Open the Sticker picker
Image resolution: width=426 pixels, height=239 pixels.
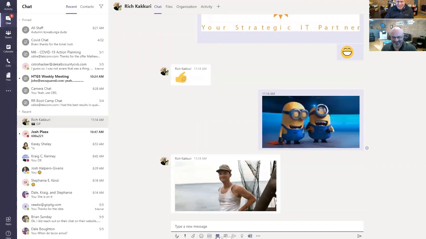coord(217,236)
